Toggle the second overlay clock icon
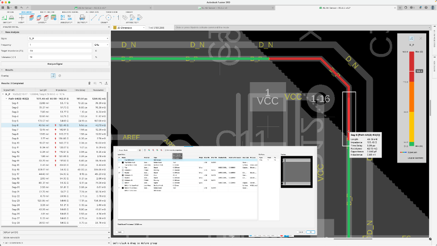 [x=60, y=76]
